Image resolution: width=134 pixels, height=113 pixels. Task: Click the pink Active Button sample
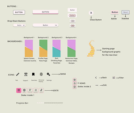point(115,12)
